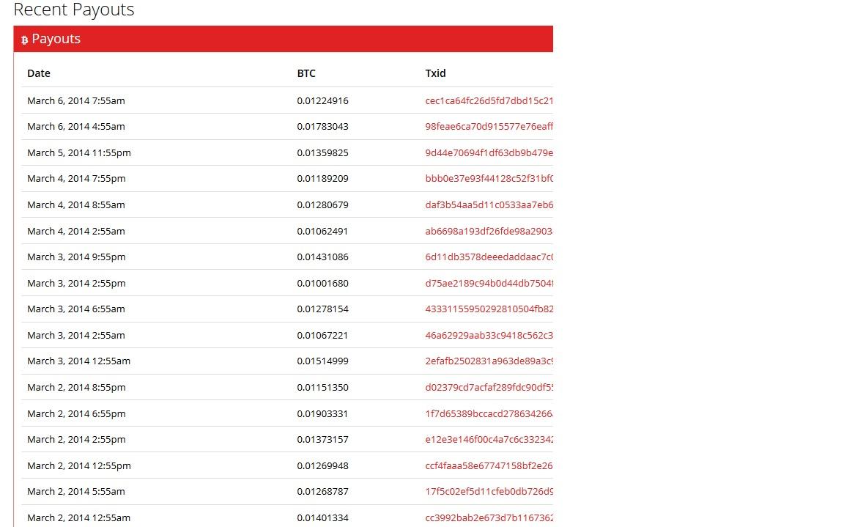Open the txid link starting with e12e3e14
Viewport: 844px width, 527px height.
(489, 439)
